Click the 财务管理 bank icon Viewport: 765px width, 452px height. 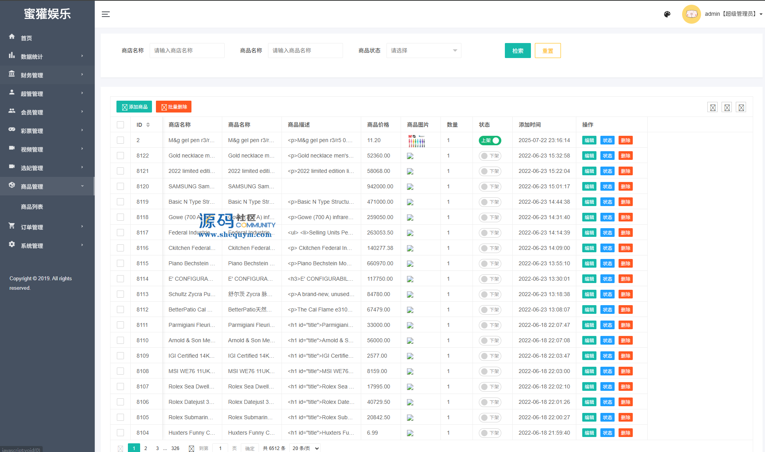pyautogui.click(x=12, y=74)
